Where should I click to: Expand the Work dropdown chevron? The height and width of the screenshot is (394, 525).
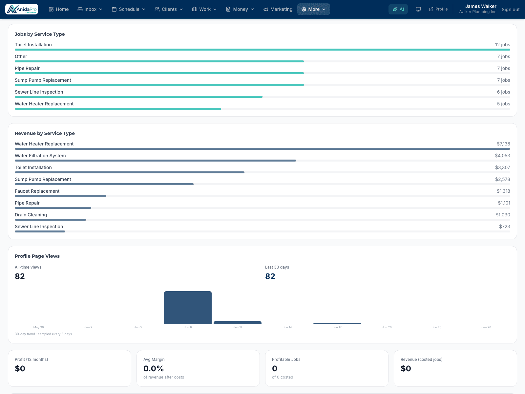[215, 9]
